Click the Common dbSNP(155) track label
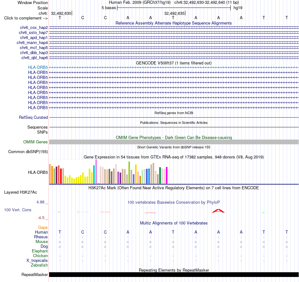Viewport: 299px width, 282px height. tap(28, 152)
